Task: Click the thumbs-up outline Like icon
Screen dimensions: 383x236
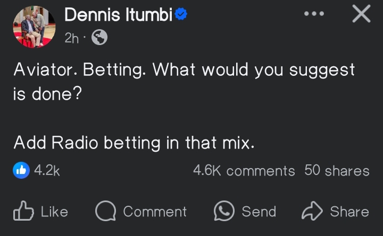Action: (x=23, y=211)
